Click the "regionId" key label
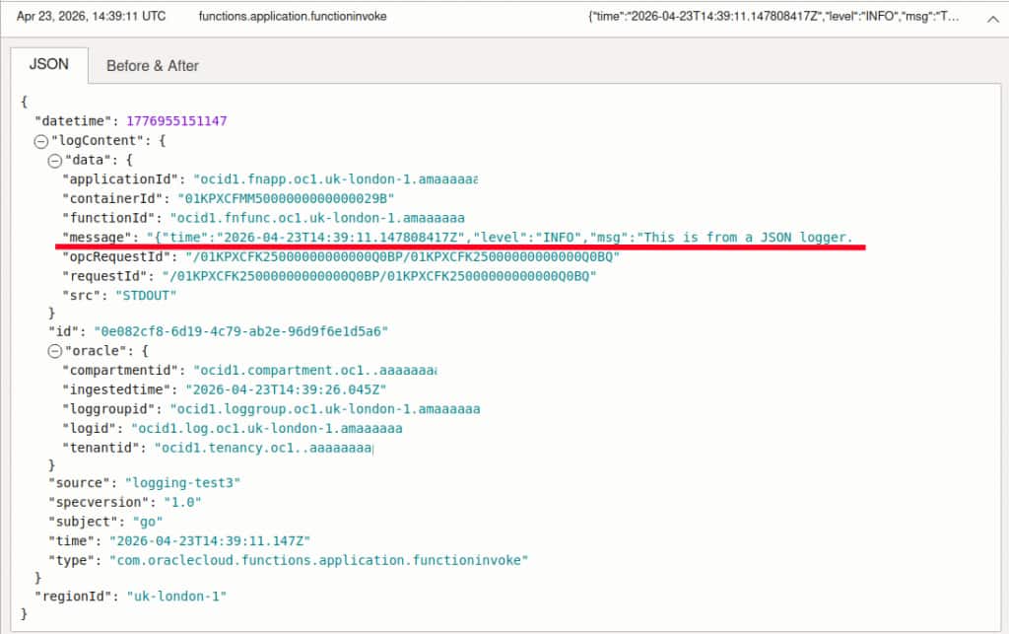The image size is (1009, 634). click(73, 596)
